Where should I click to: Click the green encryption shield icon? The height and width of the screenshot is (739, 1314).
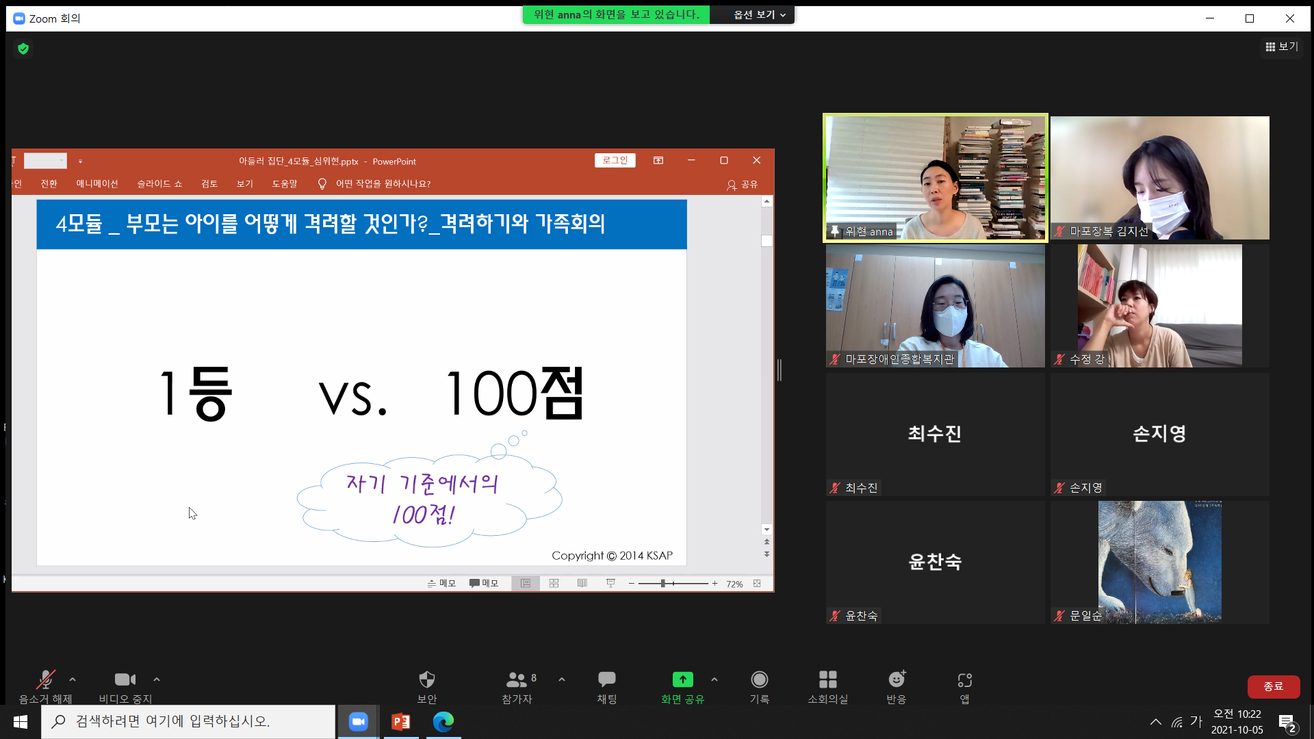click(23, 49)
